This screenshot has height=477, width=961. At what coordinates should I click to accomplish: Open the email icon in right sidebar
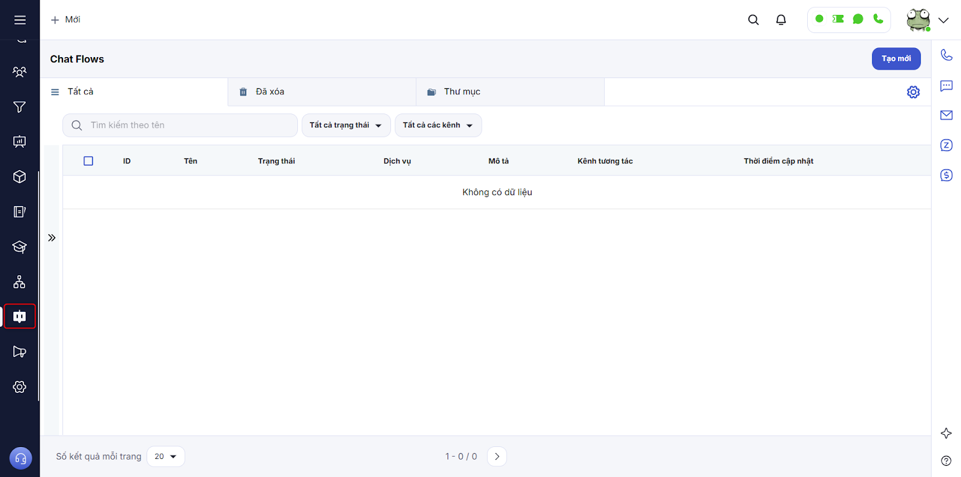pyautogui.click(x=946, y=115)
